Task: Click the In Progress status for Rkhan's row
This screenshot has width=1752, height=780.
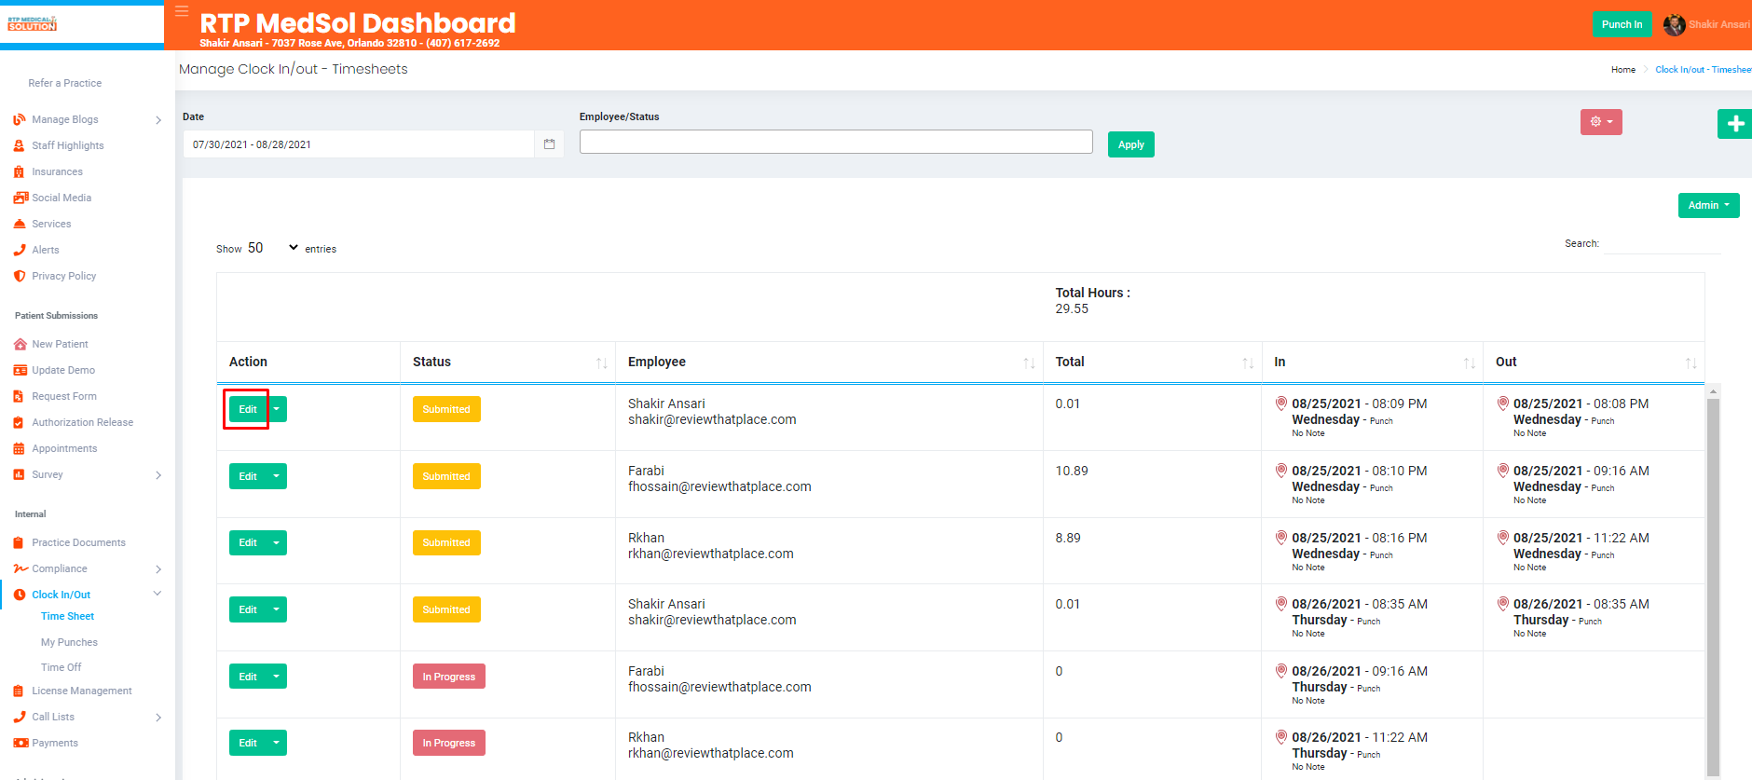Action: point(449,743)
